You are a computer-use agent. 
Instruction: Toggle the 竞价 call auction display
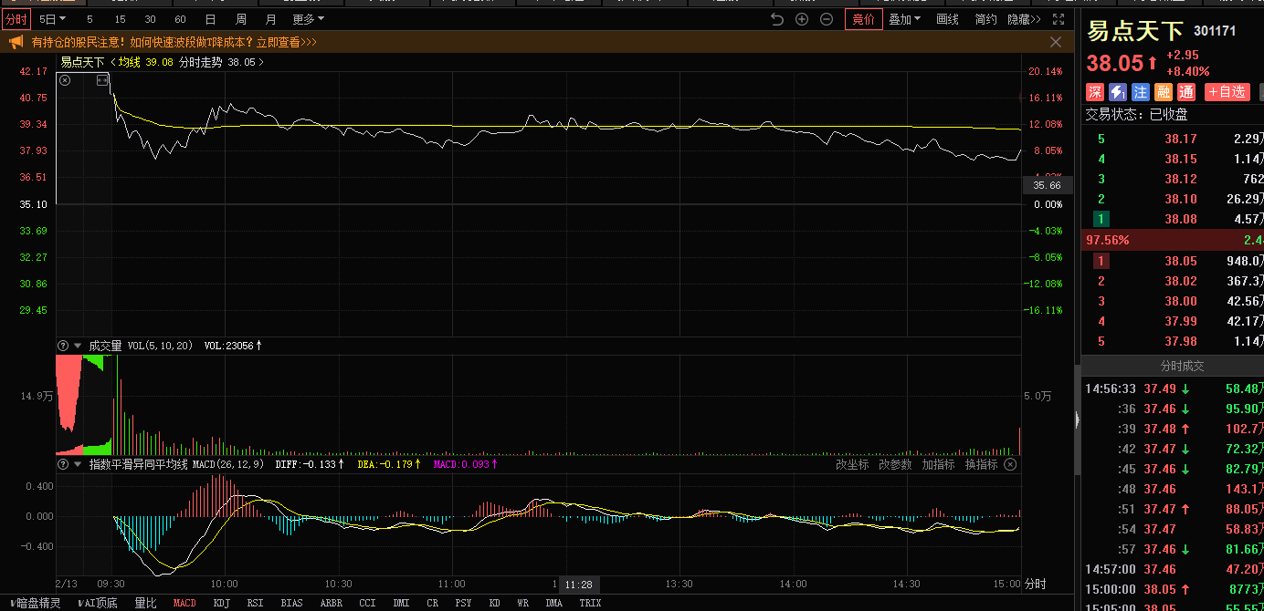click(863, 19)
